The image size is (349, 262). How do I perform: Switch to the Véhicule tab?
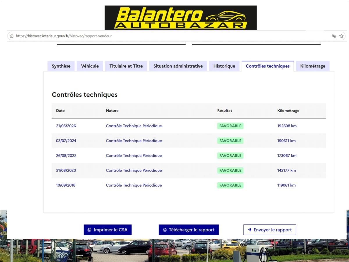coord(90,66)
